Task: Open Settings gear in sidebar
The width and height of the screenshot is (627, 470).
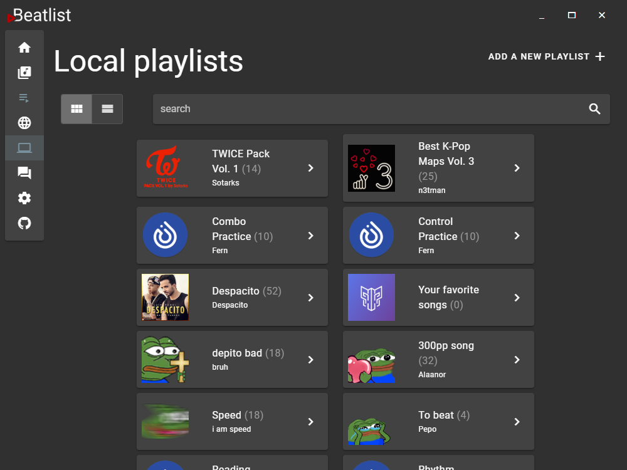Action: [24, 198]
